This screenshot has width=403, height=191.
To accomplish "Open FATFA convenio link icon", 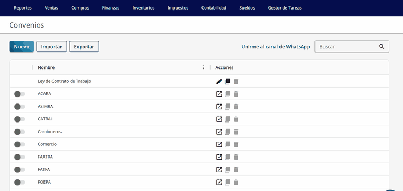I will pyautogui.click(x=219, y=170).
